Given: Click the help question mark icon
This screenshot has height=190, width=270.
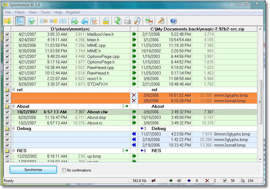Looking at the screenshot, I should pyautogui.click(x=173, y=21).
